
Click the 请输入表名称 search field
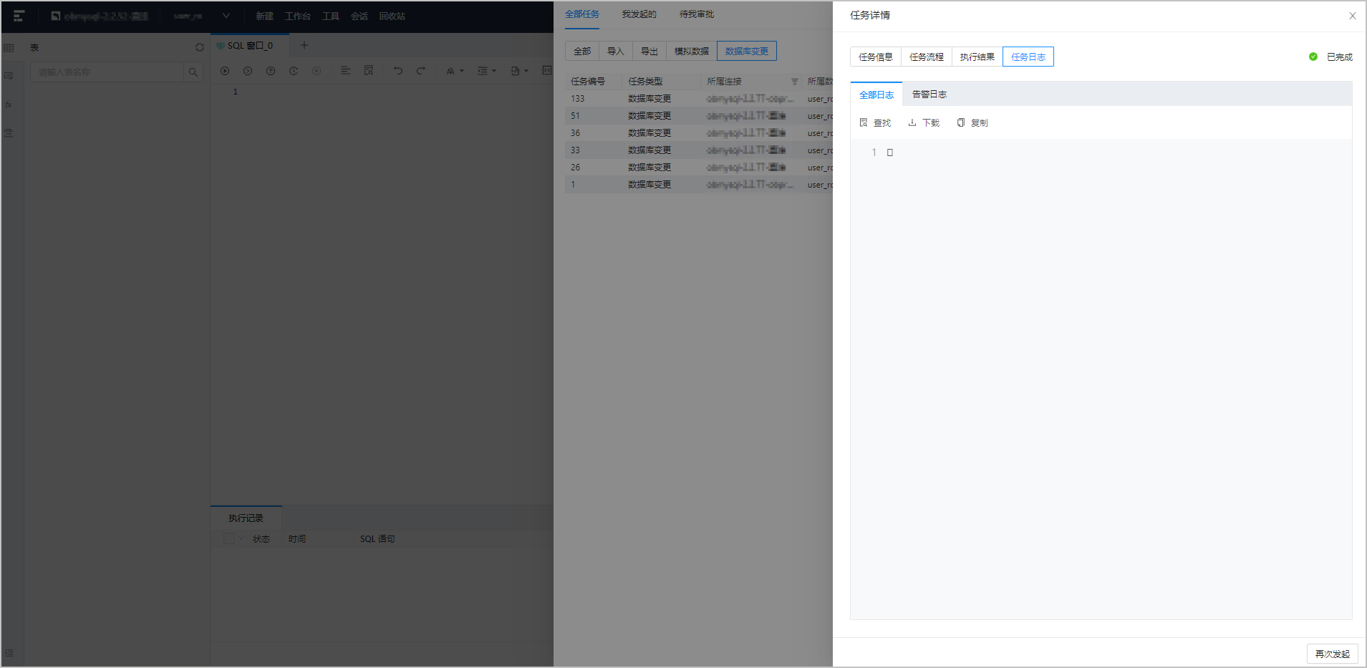pyautogui.click(x=107, y=72)
